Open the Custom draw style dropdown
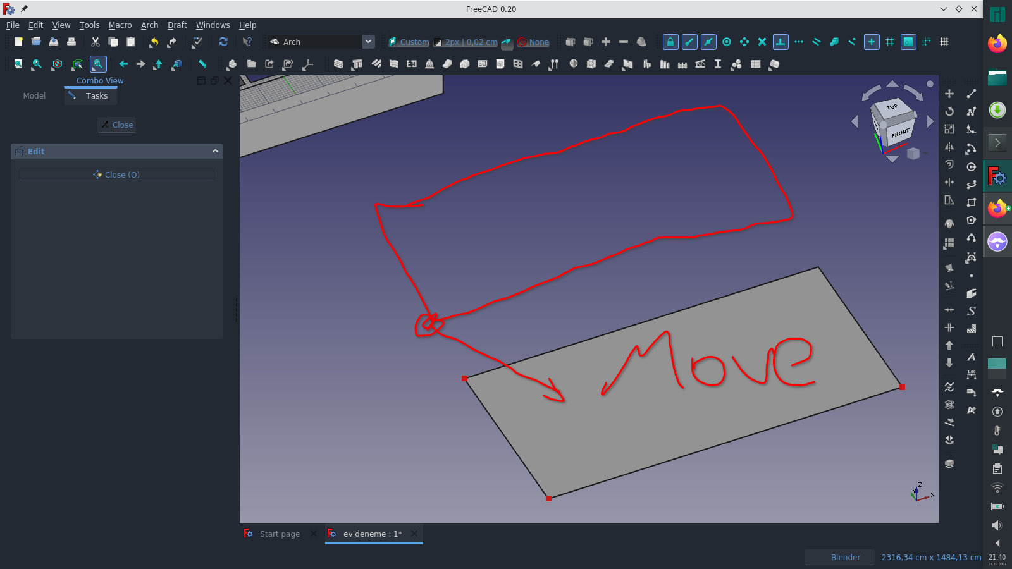 (x=409, y=42)
